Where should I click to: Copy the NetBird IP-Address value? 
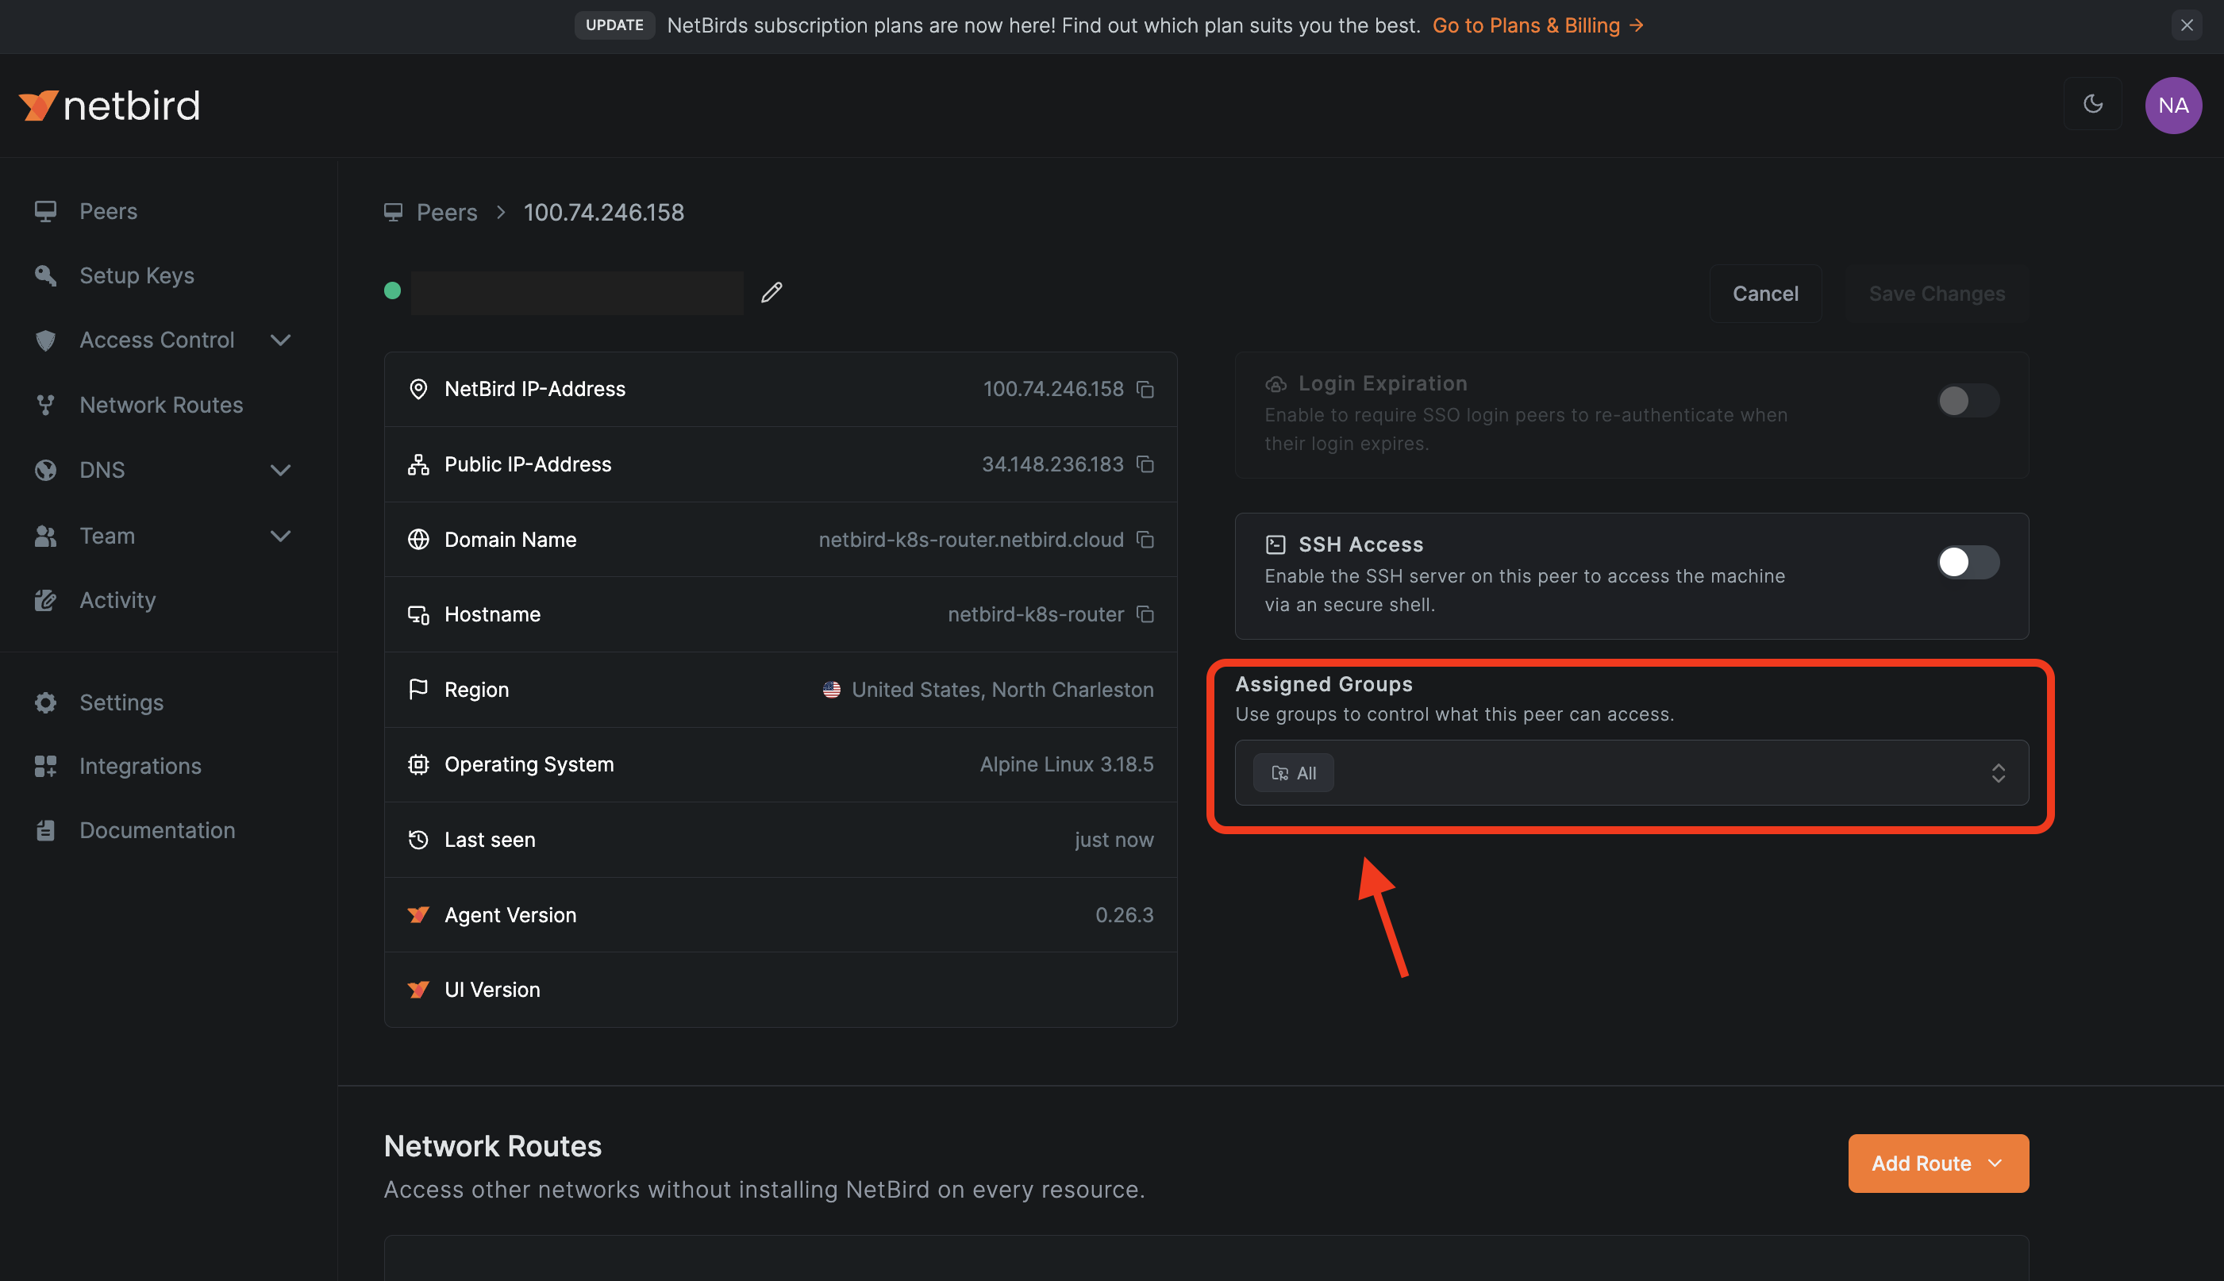1145,389
